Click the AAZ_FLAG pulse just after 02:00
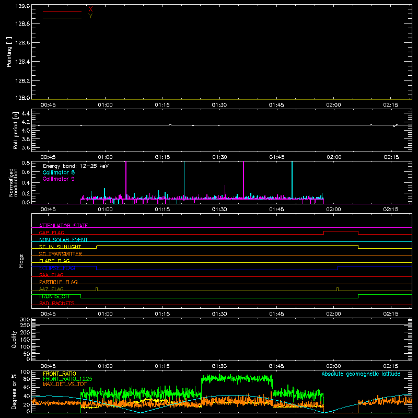418x418 pixels. (338, 289)
